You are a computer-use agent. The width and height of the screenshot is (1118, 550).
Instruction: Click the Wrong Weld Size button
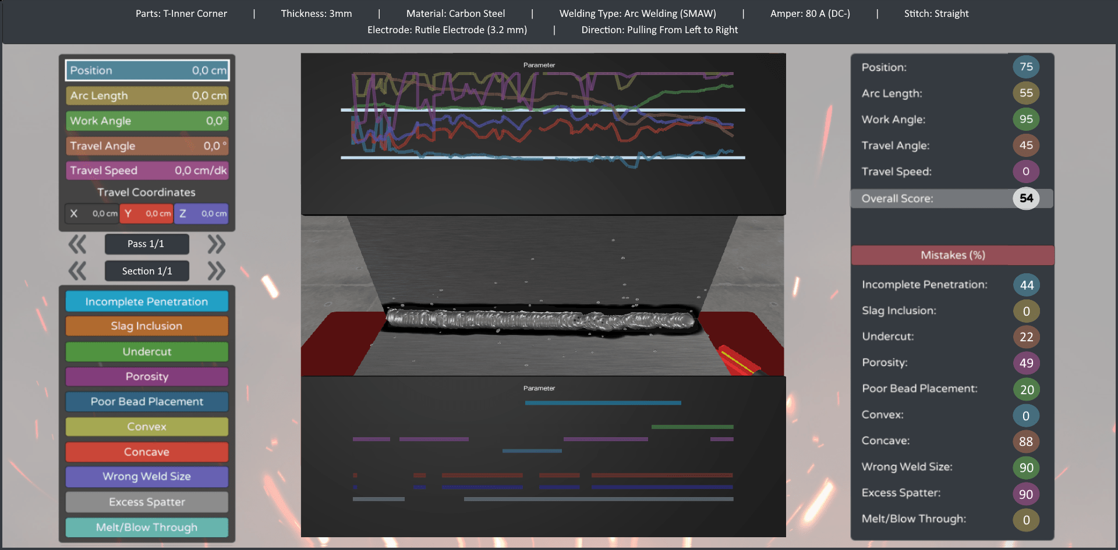(146, 476)
